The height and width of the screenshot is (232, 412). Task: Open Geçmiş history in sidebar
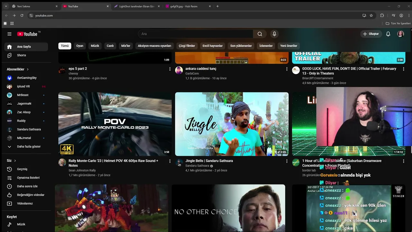(26, 169)
